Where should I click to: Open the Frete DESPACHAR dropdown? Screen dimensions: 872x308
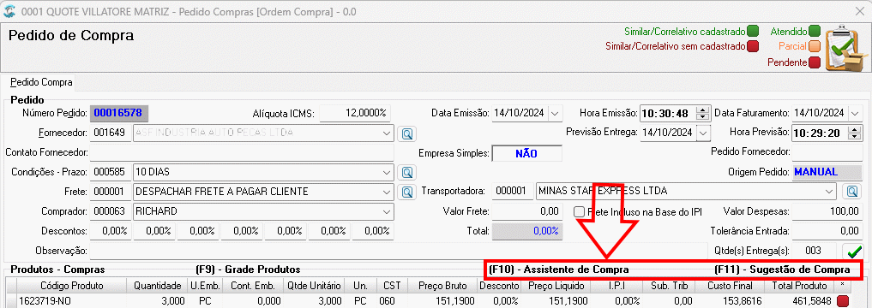coord(387,192)
